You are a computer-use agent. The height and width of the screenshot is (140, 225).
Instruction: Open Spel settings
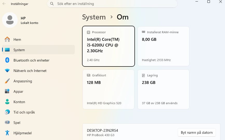coord(38,123)
